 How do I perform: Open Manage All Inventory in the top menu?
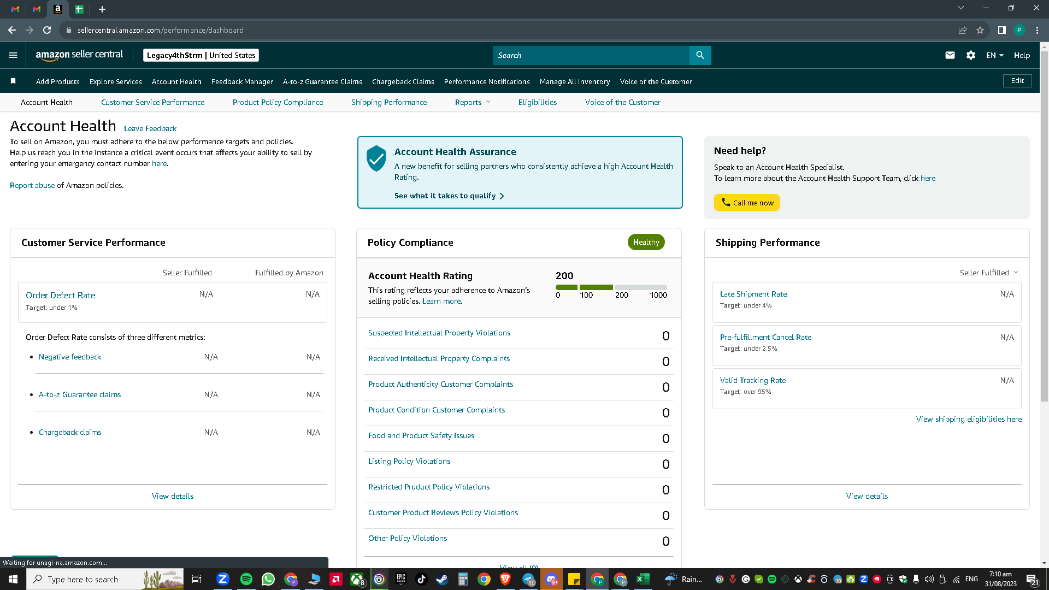575,81
